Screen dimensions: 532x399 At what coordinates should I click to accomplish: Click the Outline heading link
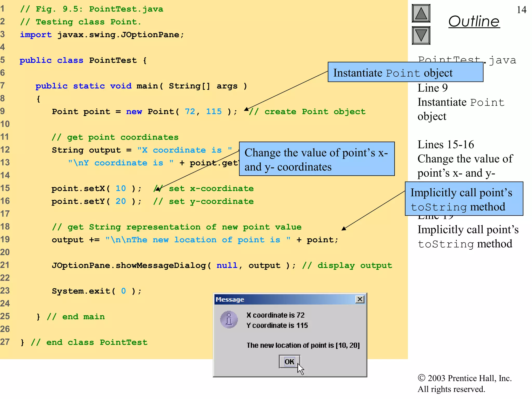[x=474, y=21]
